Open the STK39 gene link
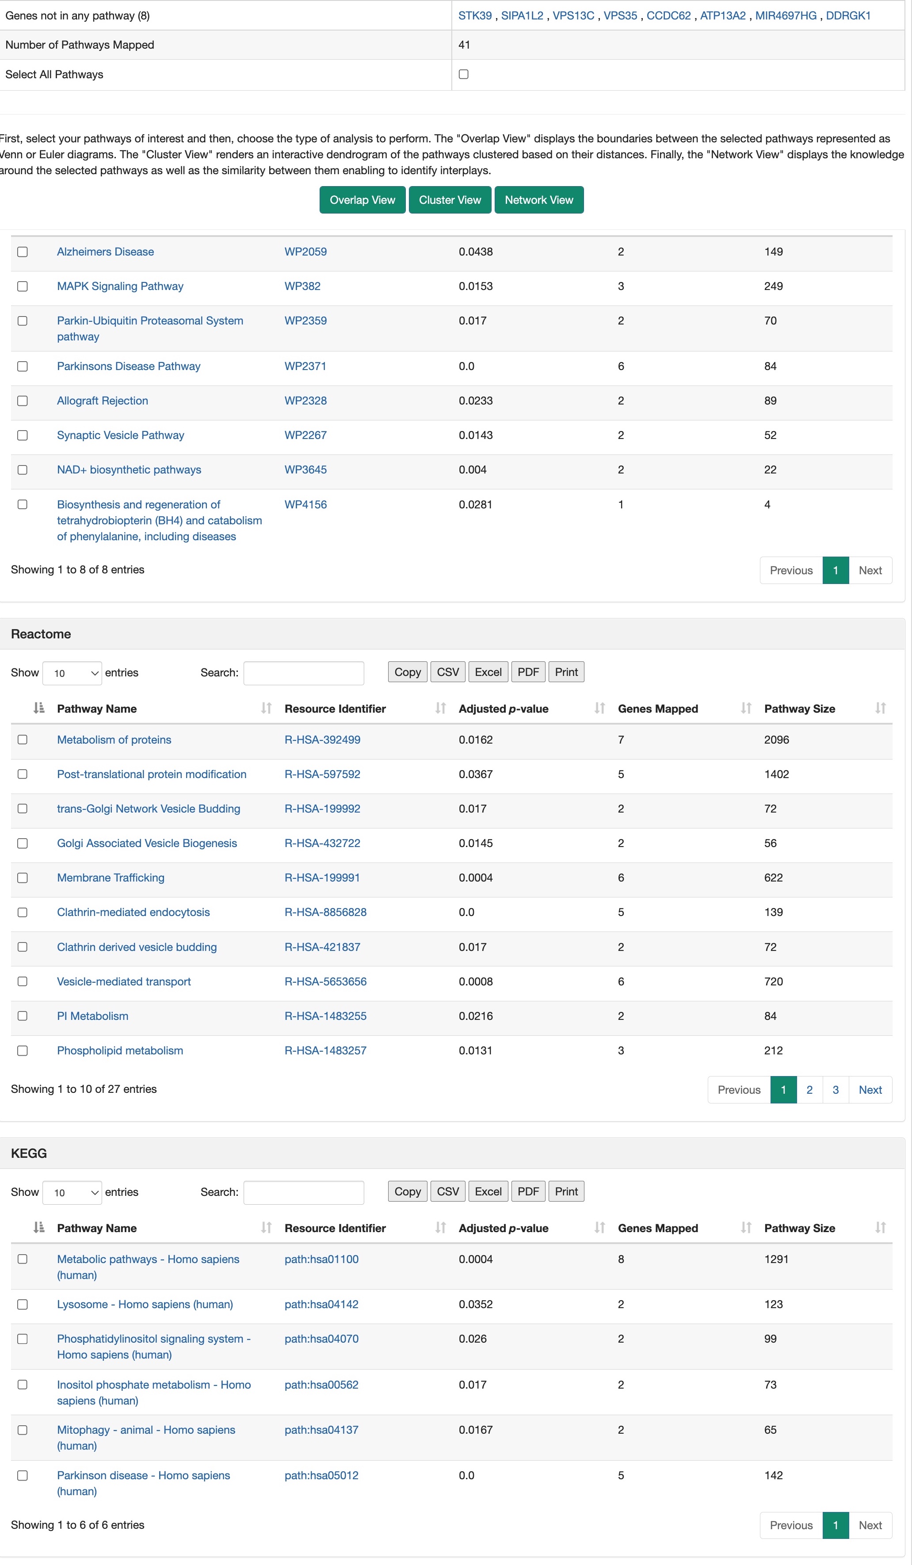912x1565 pixels. coord(475,15)
